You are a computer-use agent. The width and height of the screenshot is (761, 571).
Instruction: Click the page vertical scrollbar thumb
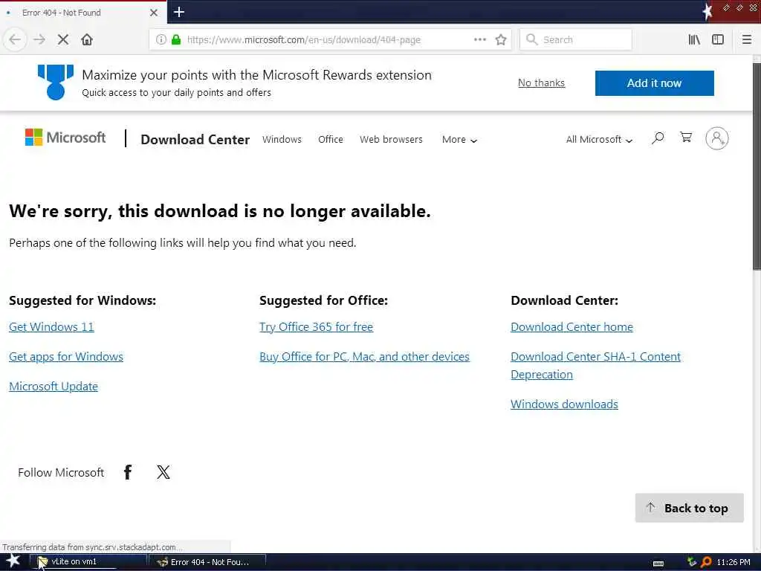tap(757, 167)
